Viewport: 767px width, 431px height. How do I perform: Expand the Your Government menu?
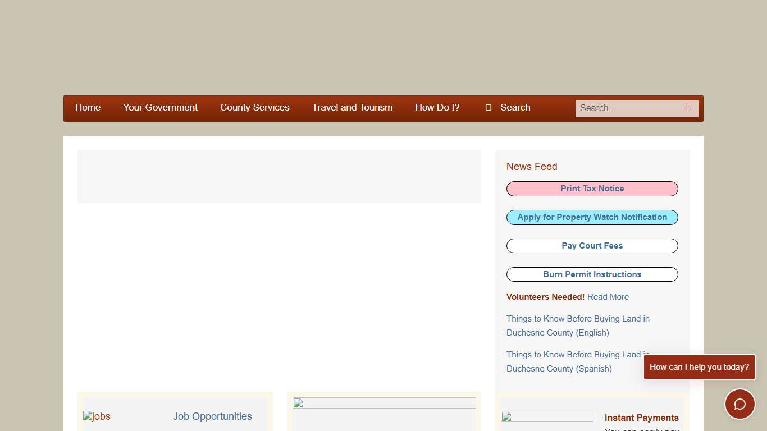[x=160, y=108]
